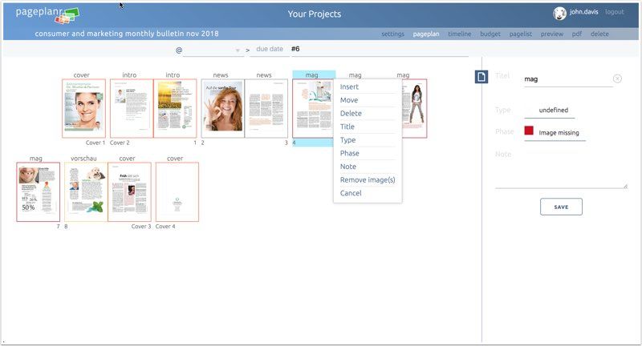Clear the title field with X icon
This screenshot has height=346, width=642.
coord(617,78)
